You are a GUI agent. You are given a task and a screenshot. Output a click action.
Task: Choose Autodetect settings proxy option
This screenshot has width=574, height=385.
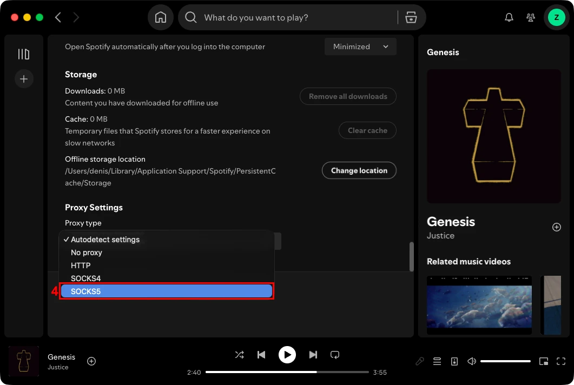[167, 240]
